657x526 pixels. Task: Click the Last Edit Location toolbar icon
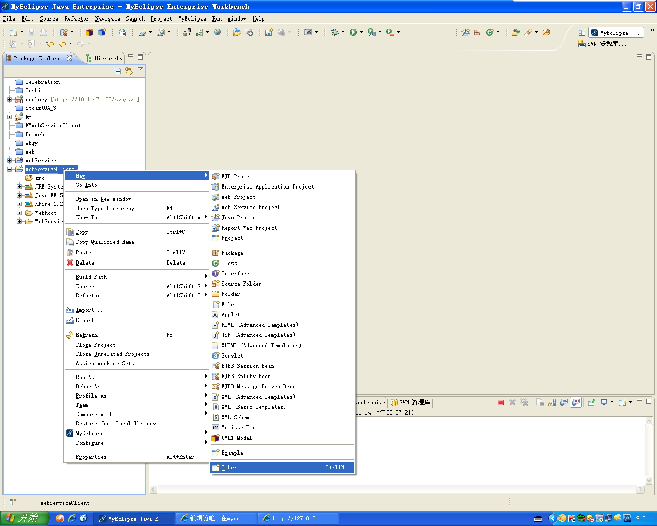click(x=50, y=44)
